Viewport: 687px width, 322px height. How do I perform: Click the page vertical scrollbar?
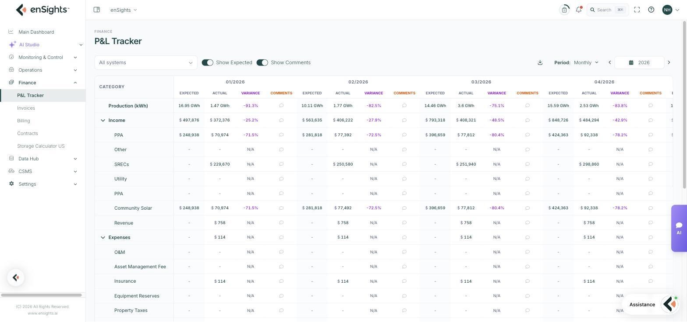coord(684,105)
